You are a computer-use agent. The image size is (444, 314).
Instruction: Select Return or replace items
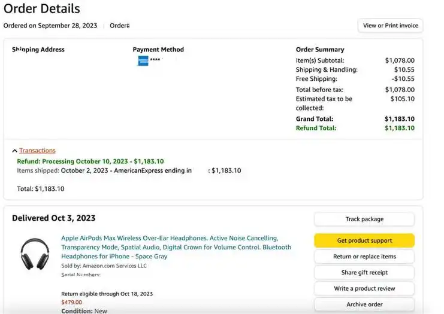point(364,257)
